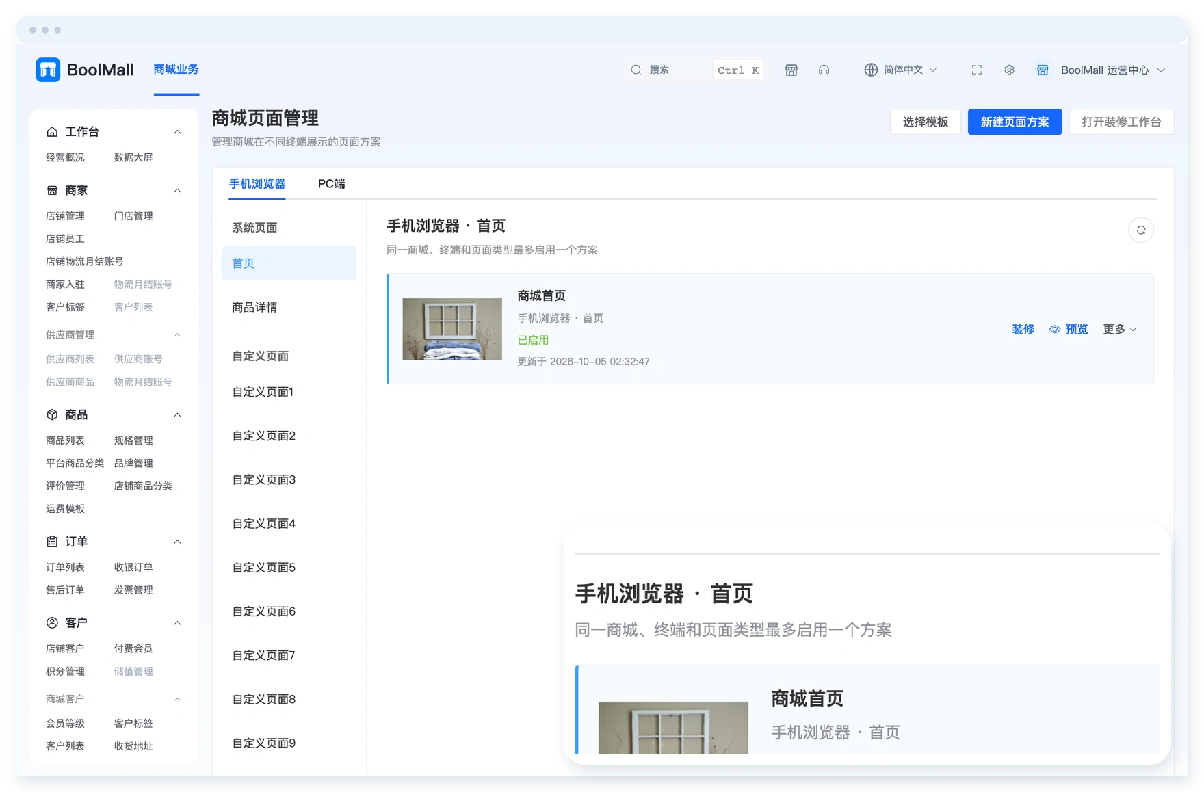Open the 更多 dropdown on 商城首页 card
The width and height of the screenshot is (1204, 792).
1120,329
